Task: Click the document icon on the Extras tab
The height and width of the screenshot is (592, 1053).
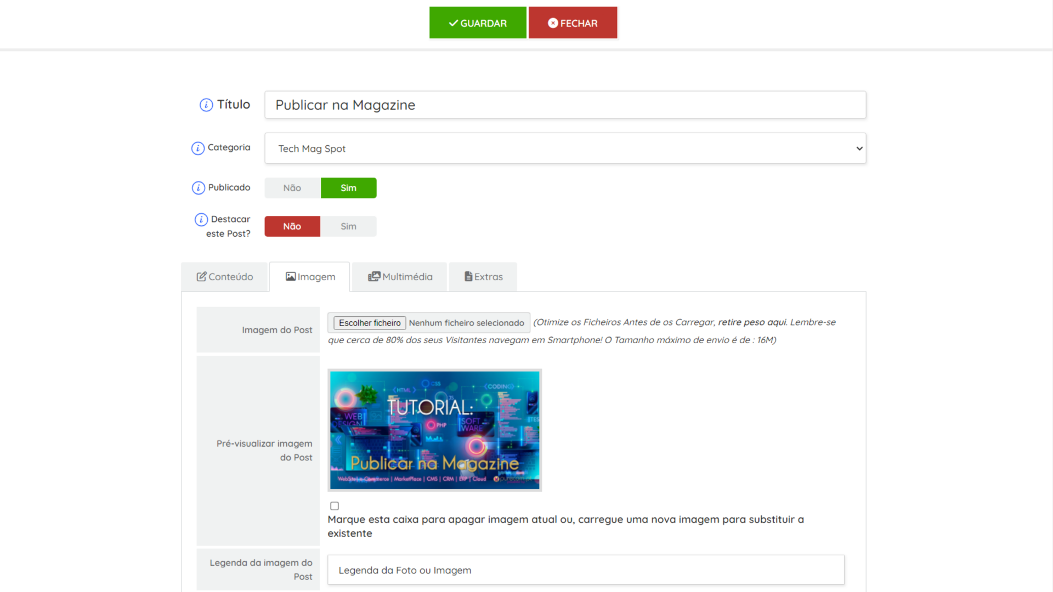Action: tap(468, 277)
